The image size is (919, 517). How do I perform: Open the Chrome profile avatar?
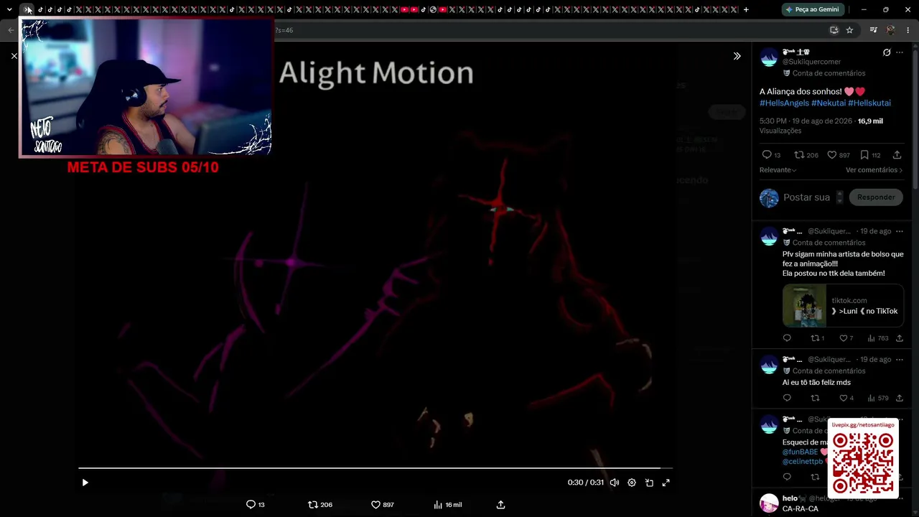tap(891, 30)
